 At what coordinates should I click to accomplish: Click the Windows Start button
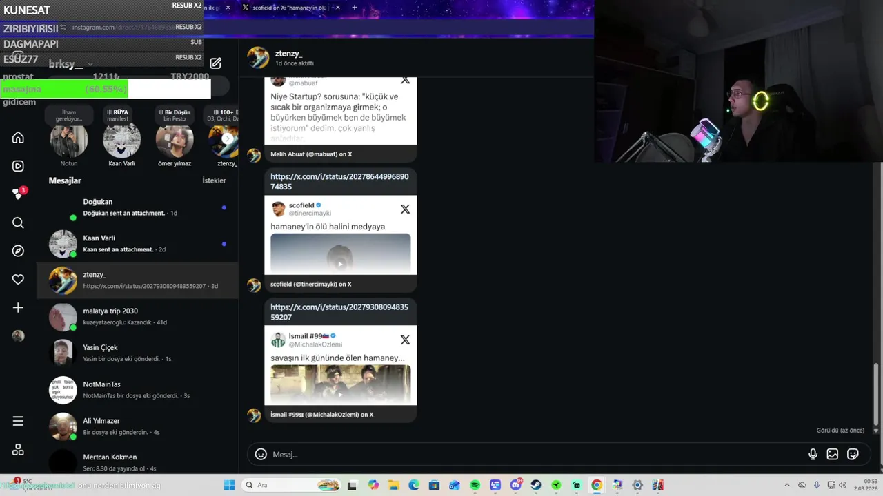pyautogui.click(x=229, y=485)
